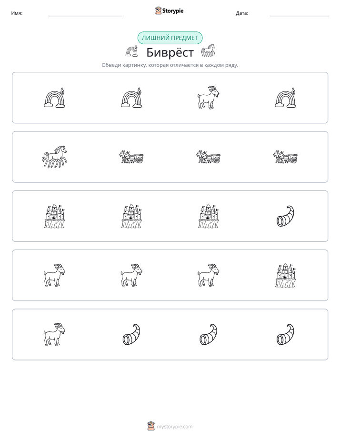Click the last goat-drawn chariot in row two
Image resolution: width=340 pixels, height=440 pixels.
(285, 157)
